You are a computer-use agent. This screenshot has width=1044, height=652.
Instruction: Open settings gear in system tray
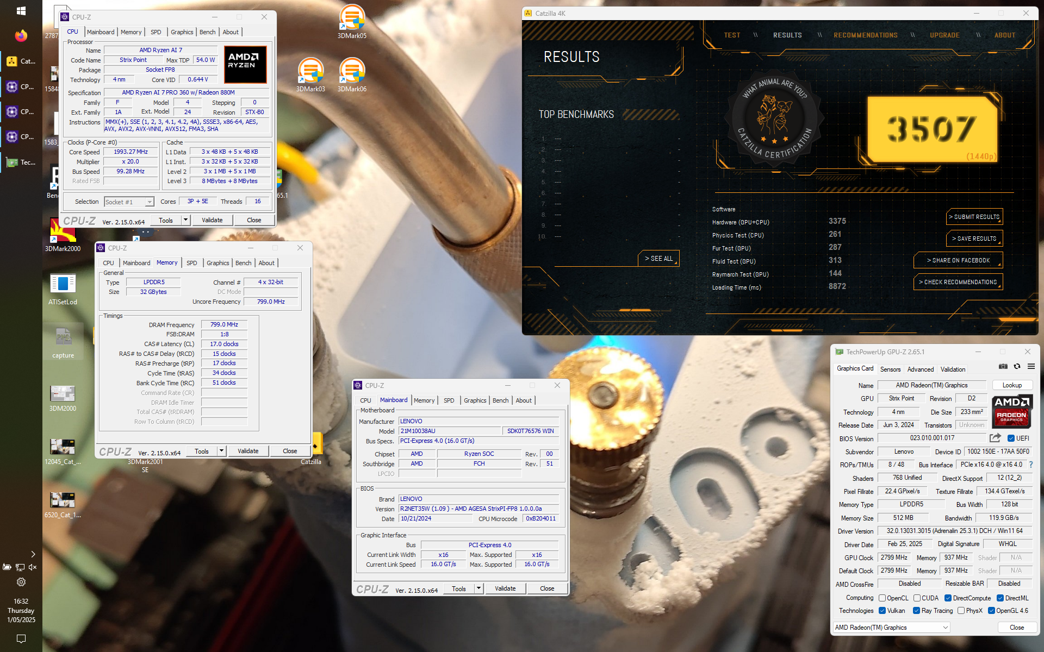coord(21,582)
